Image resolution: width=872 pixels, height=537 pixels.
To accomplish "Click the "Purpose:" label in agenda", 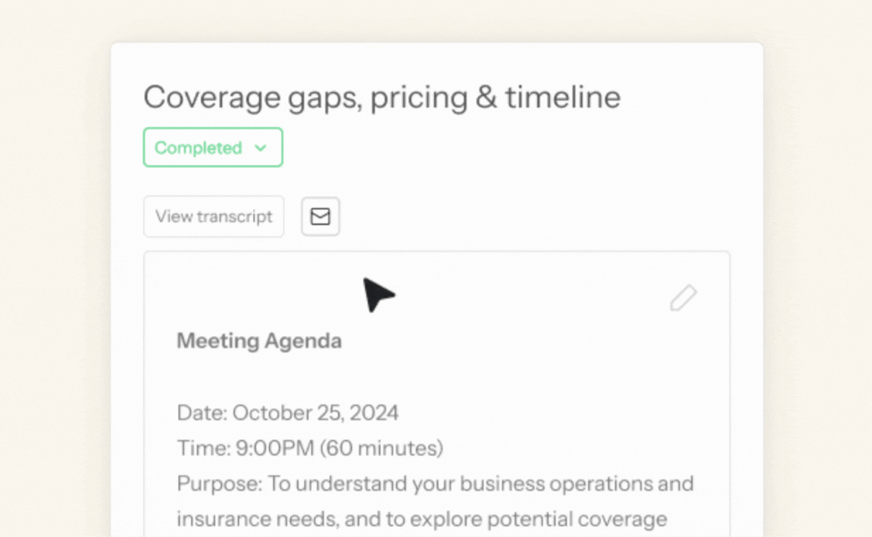I will pos(219,484).
